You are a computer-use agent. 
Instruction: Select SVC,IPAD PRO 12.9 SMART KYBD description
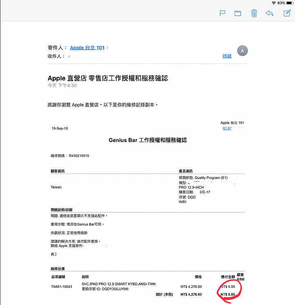click(118, 284)
